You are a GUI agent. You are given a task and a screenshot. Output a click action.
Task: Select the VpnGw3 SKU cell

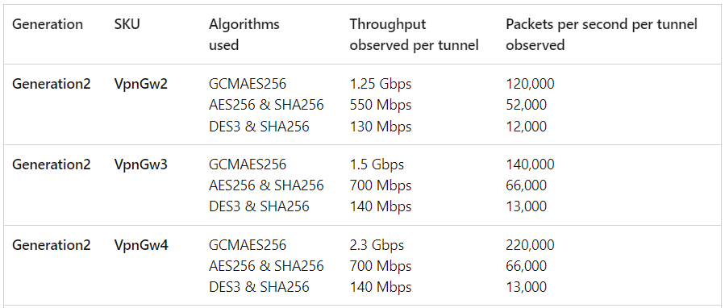click(x=141, y=164)
